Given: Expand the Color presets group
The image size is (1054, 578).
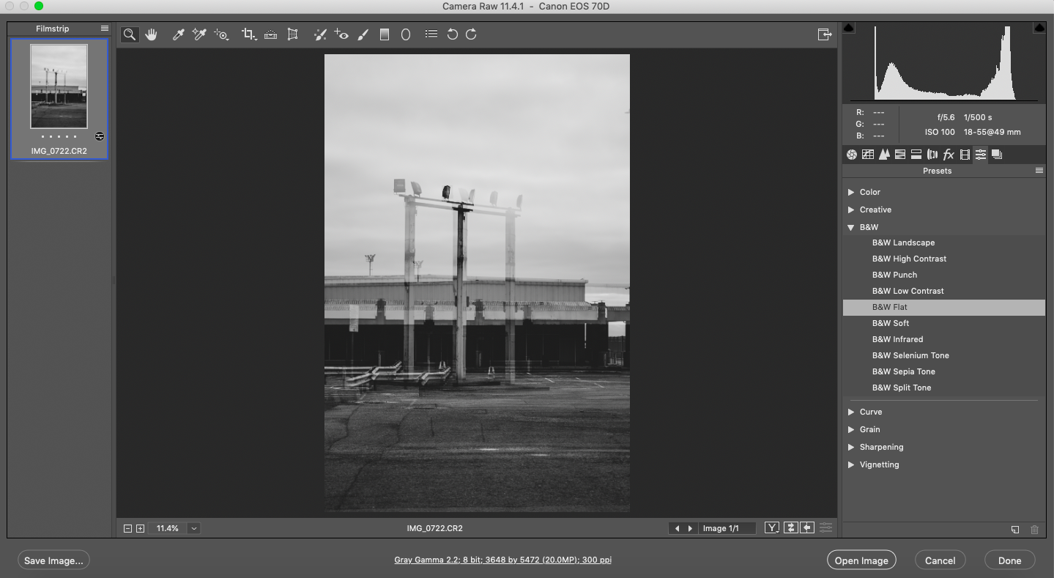Looking at the screenshot, I should pyautogui.click(x=851, y=192).
